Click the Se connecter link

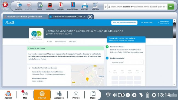click(164, 22)
